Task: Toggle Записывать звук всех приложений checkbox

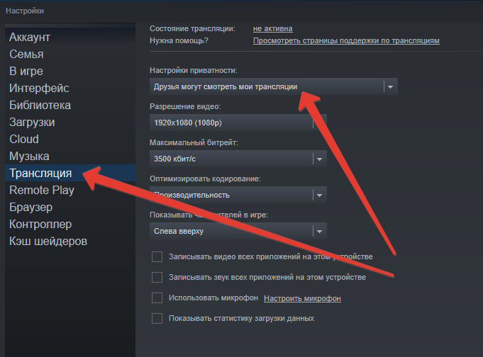Action: click(x=157, y=277)
